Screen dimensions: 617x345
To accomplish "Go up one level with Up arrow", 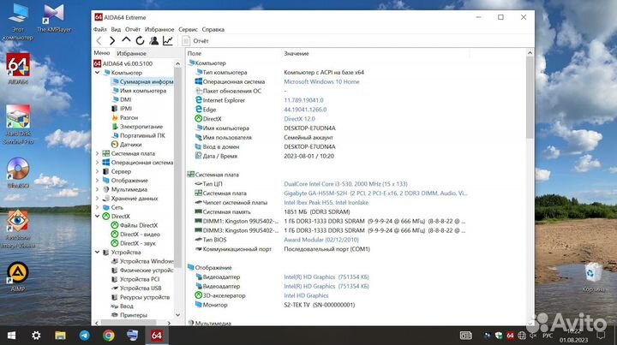I will (127, 40).
